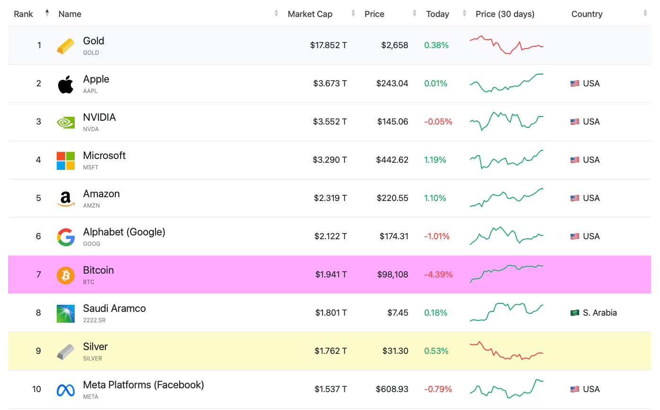Click Silver's 30-day price chart
This screenshot has height=410, width=660.
tap(506, 351)
